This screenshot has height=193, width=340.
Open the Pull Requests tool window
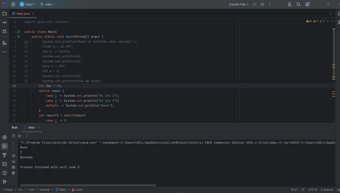point(5,31)
